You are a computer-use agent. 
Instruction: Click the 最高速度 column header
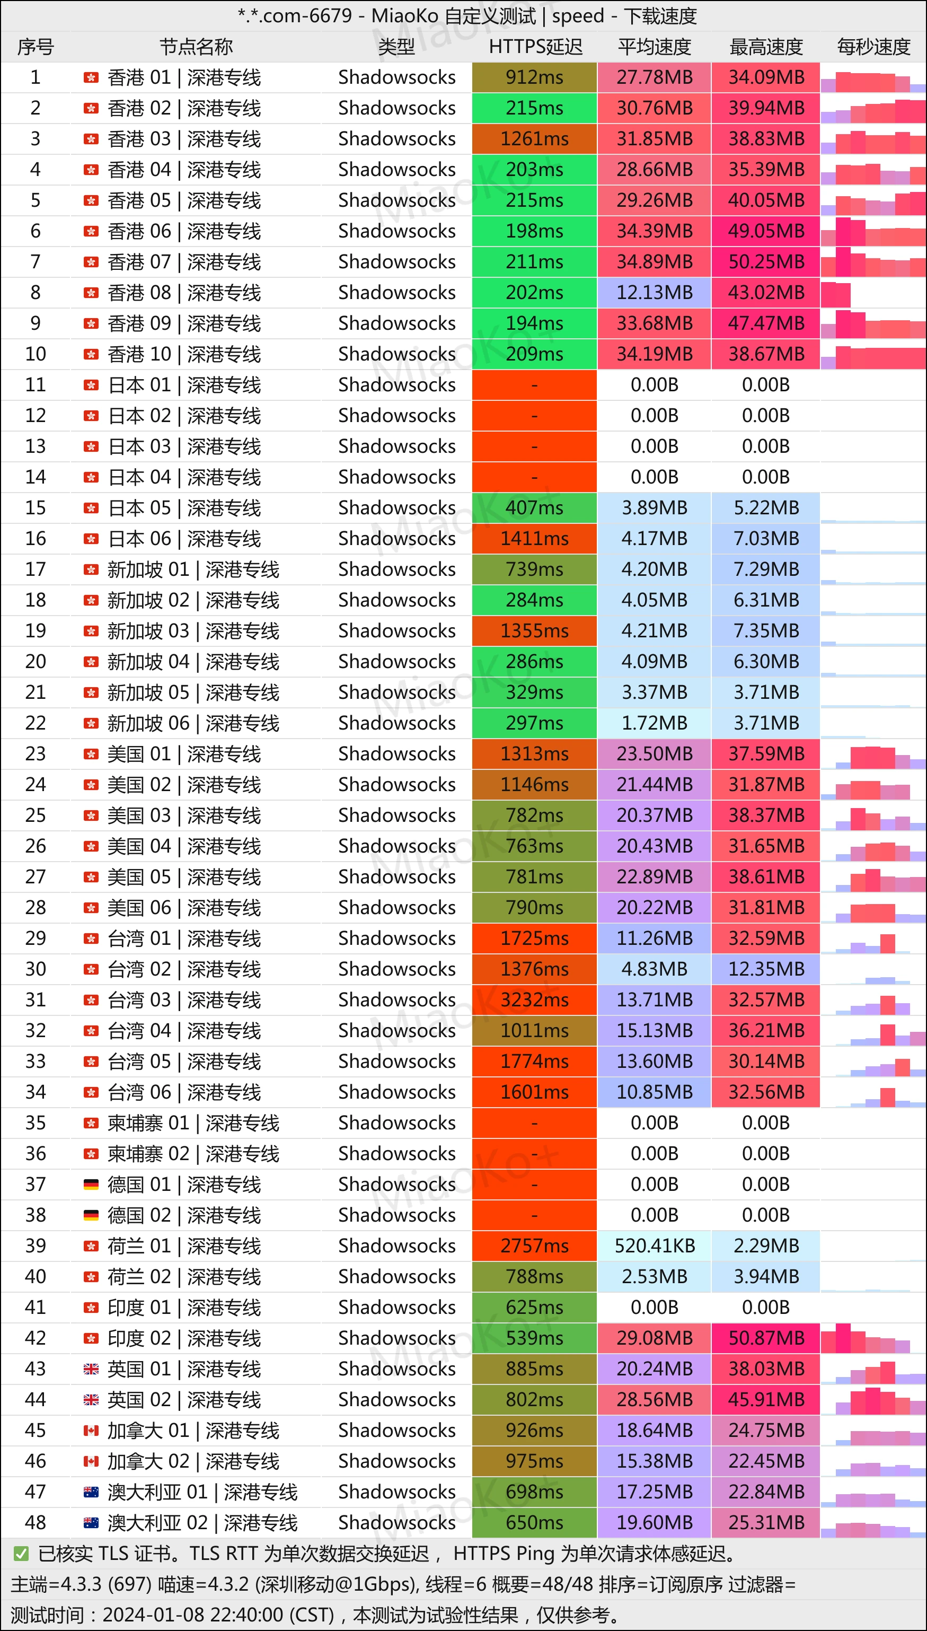click(765, 47)
